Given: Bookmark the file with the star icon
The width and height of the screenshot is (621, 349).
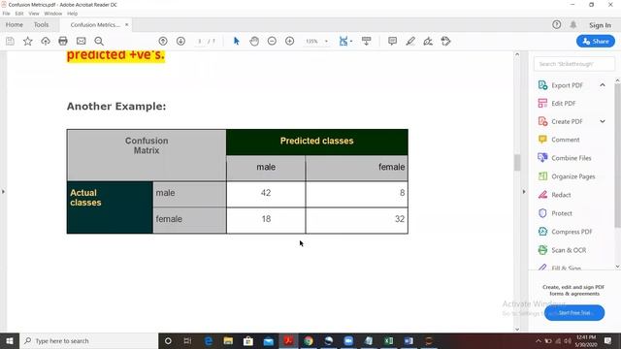Looking at the screenshot, I should point(28,41).
